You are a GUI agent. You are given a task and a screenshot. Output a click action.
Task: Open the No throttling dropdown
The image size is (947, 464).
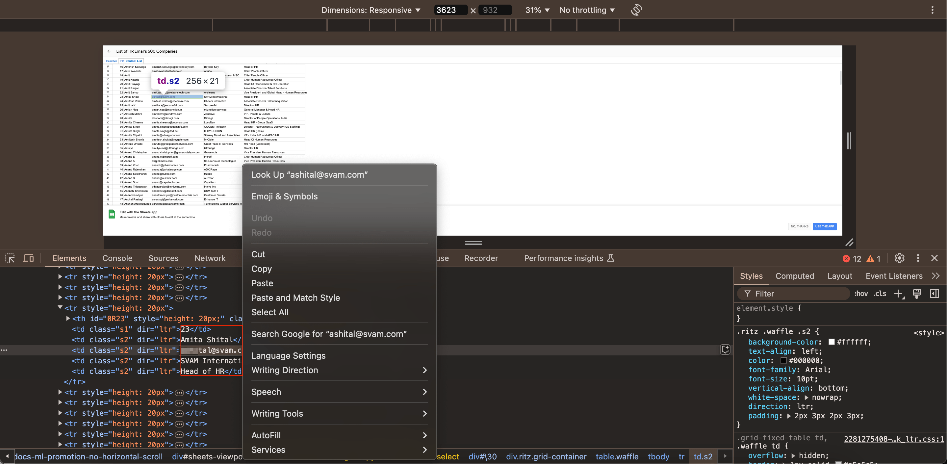[587, 10]
